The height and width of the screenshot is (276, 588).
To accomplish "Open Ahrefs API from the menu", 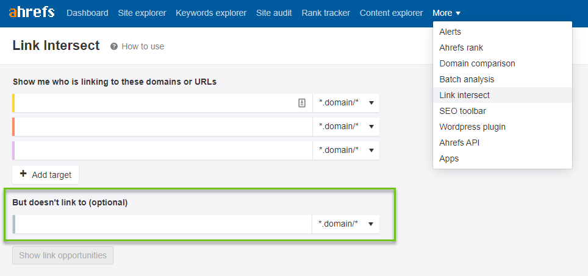I will (459, 143).
